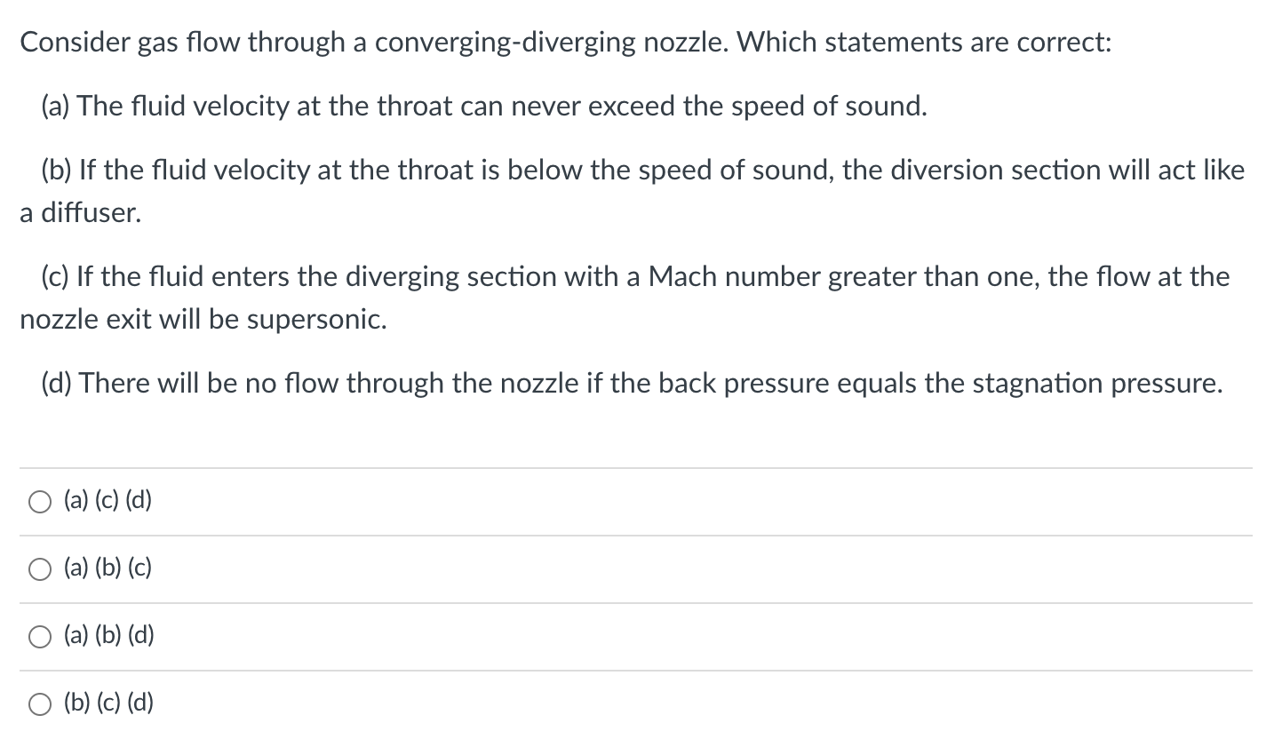Screen dimensions: 1274x755
Task: Select the radio button for (a) (b) (d)
Action: (39, 636)
